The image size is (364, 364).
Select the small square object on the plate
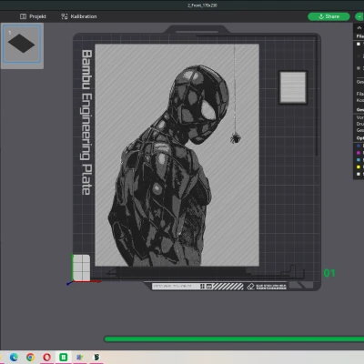click(x=293, y=87)
